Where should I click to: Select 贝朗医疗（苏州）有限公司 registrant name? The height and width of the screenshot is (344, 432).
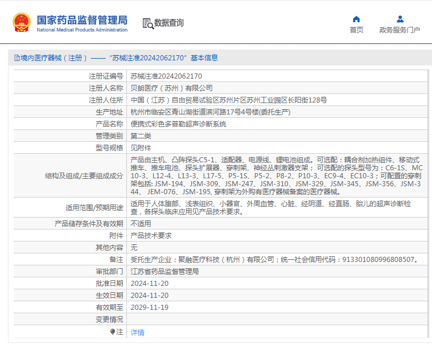tap(171, 88)
